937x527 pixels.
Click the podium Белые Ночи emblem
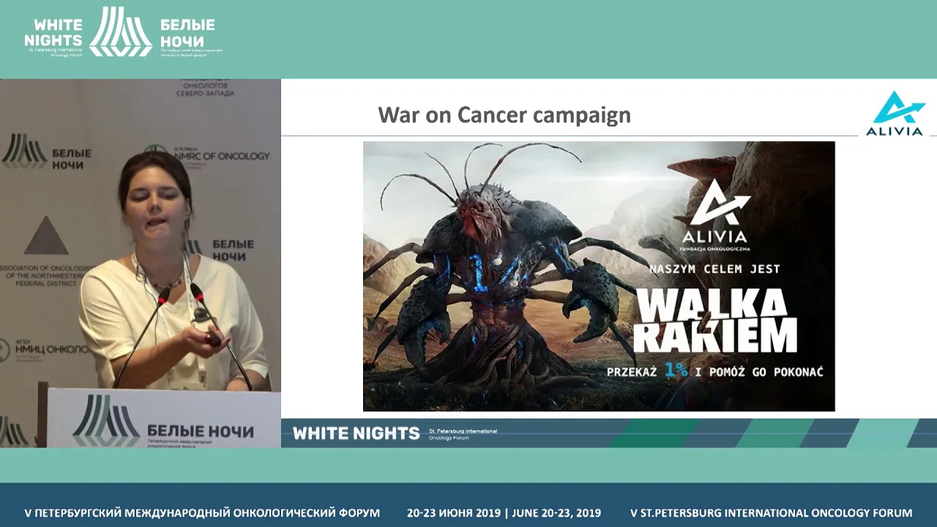(x=106, y=420)
